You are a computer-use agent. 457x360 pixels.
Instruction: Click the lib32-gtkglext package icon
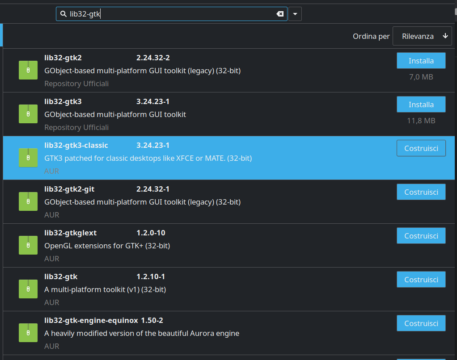click(x=28, y=245)
